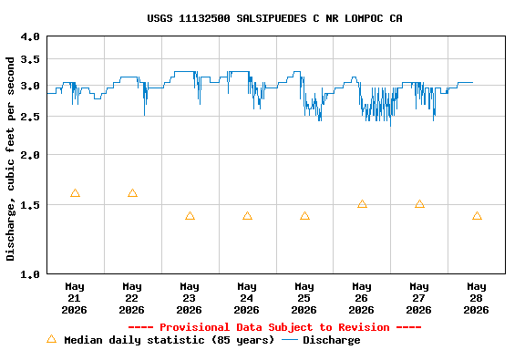
Task: Click the orange triangle in the legend
Action: click(x=52, y=339)
